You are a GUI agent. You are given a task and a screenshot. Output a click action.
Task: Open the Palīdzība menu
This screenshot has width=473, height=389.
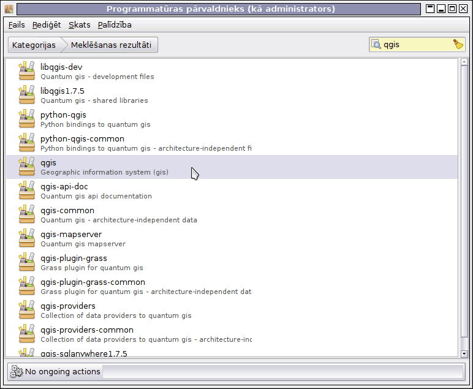[115, 25]
